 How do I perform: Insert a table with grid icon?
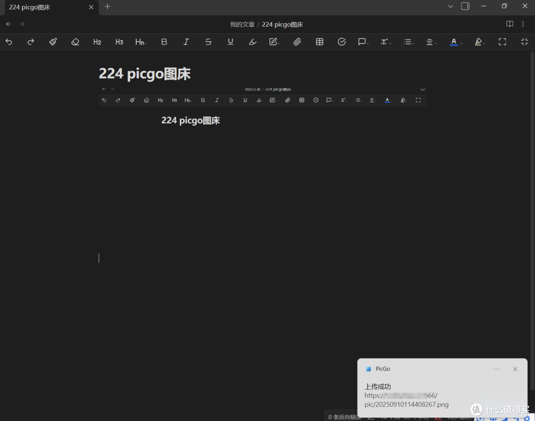pos(320,42)
